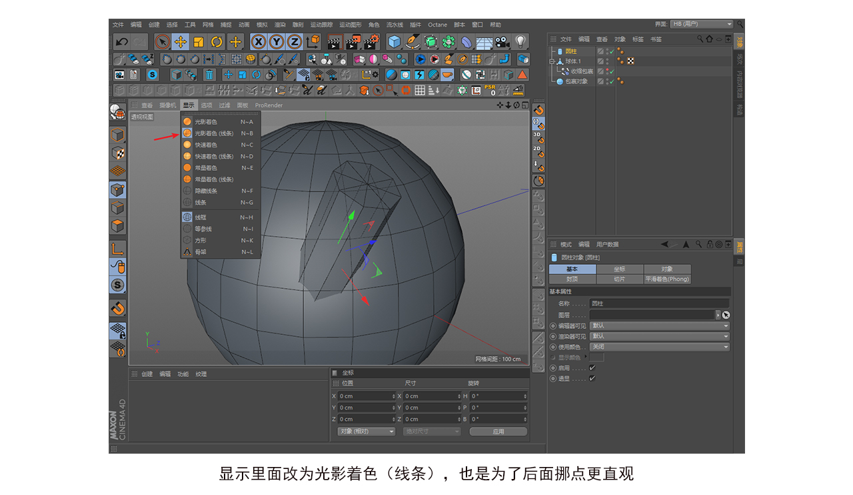Toggle the green check for 包裹对象
Image resolution: width=853 pixels, height=495 pixels.
[x=611, y=81]
